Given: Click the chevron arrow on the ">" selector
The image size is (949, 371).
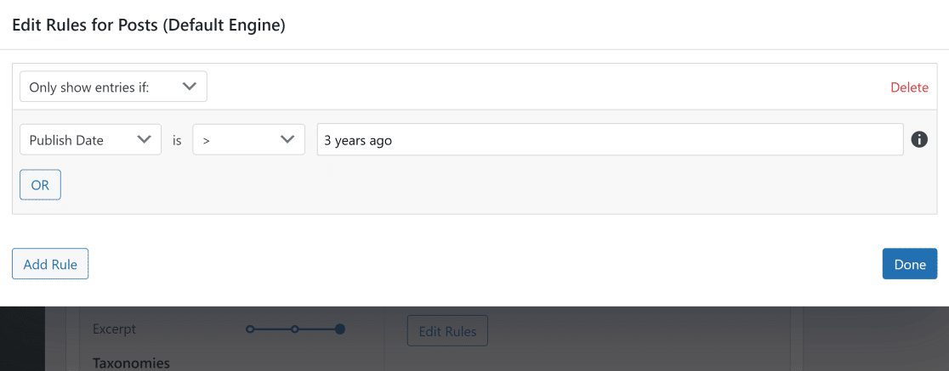Looking at the screenshot, I should coord(287,139).
